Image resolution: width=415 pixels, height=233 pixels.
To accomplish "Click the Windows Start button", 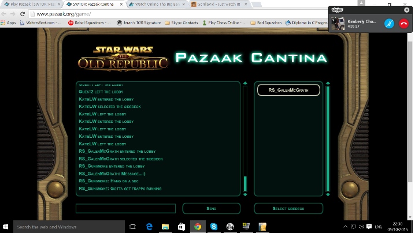I will (x=6, y=227).
